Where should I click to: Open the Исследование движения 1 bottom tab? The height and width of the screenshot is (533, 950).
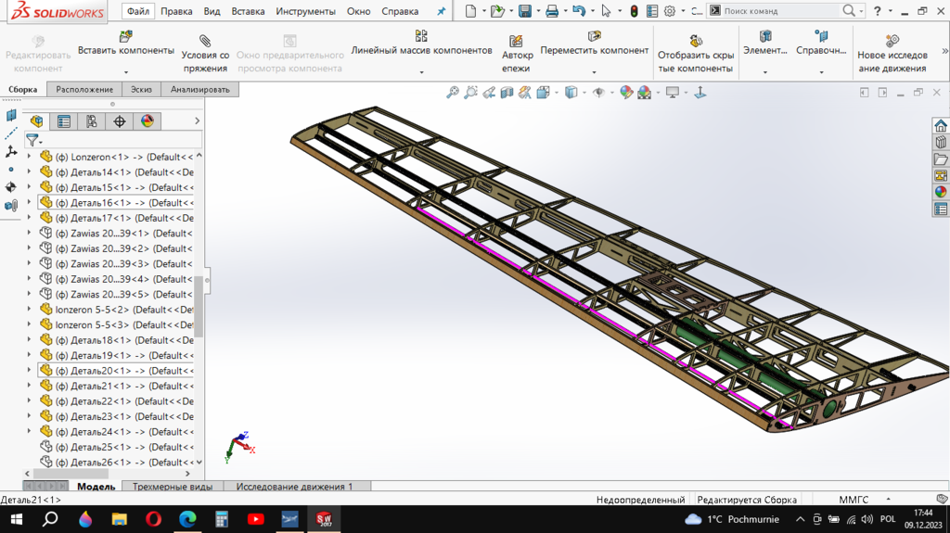coord(294,487)
